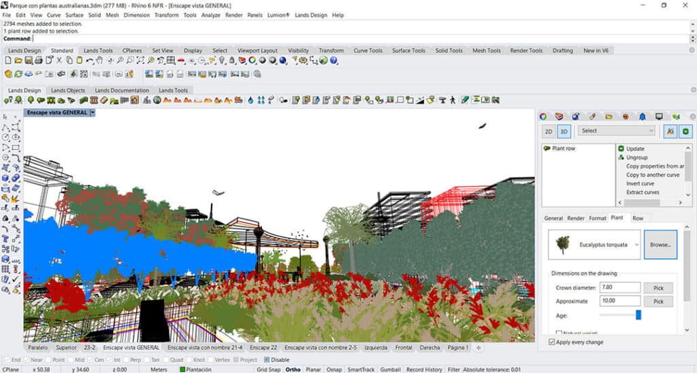Click the Print icon in Standard toolbar

(x=39, y=60)
